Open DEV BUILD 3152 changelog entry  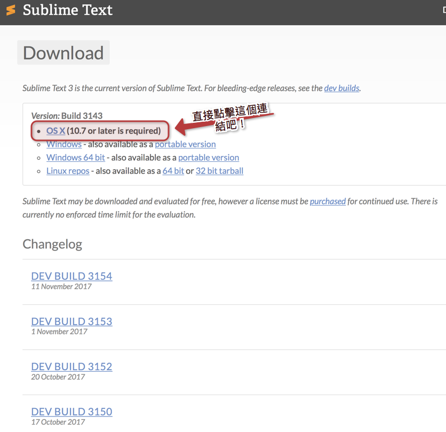click(x=71, y=366)
